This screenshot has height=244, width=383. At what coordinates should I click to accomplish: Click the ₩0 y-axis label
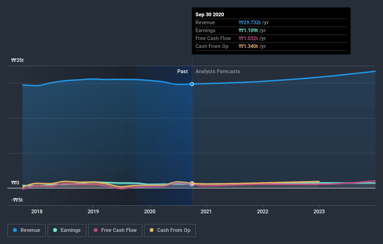click(15, 183)
